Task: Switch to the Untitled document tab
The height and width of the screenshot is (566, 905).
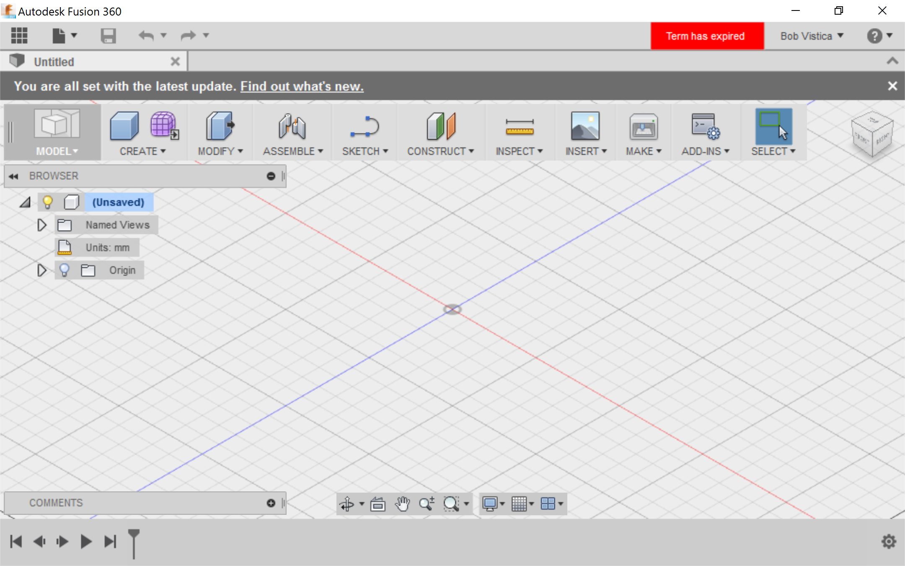Action: click(54, 62)
